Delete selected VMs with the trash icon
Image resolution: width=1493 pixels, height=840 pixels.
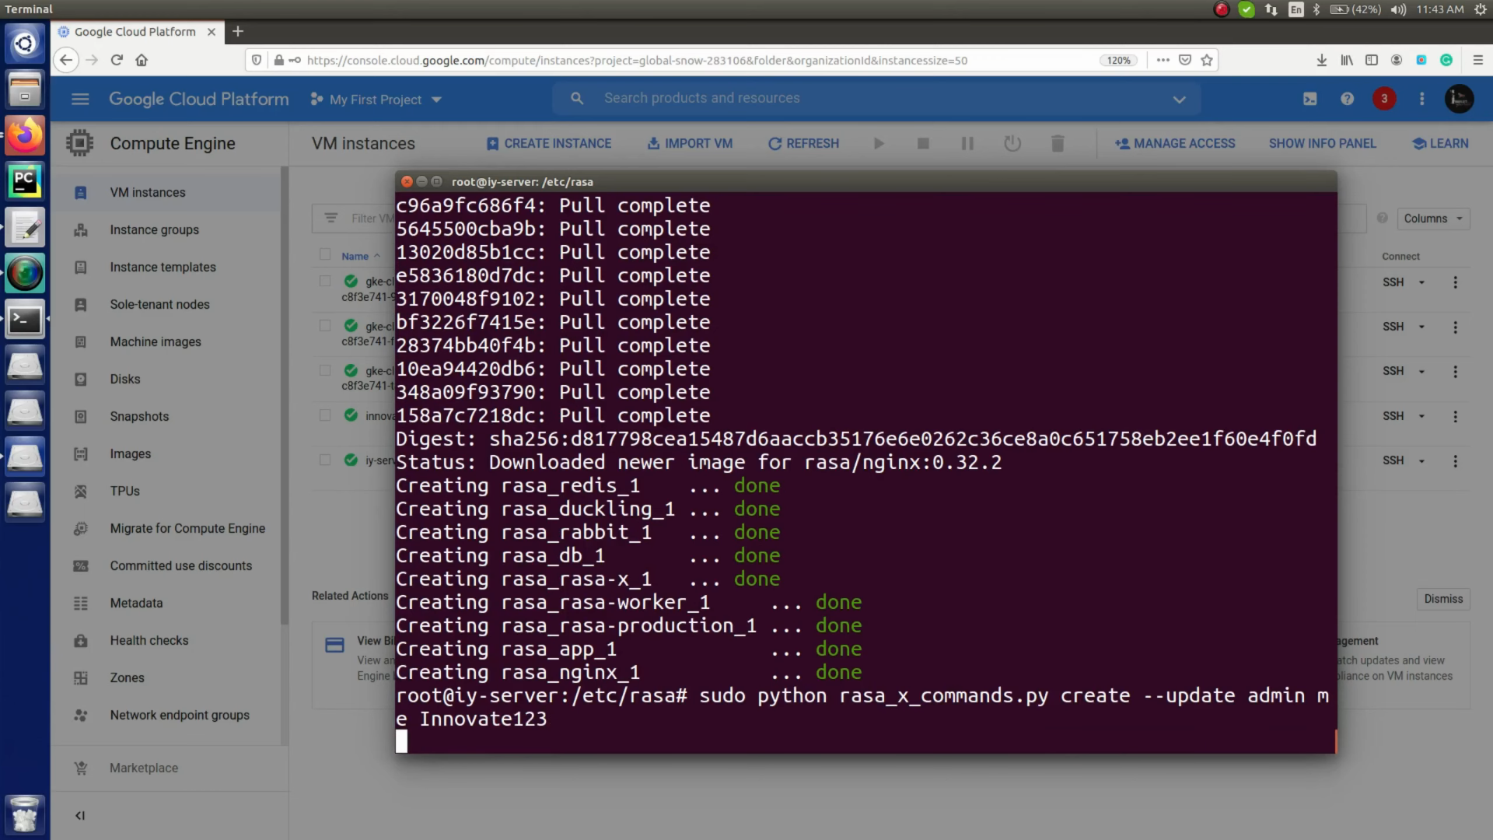coord(1058,143)
